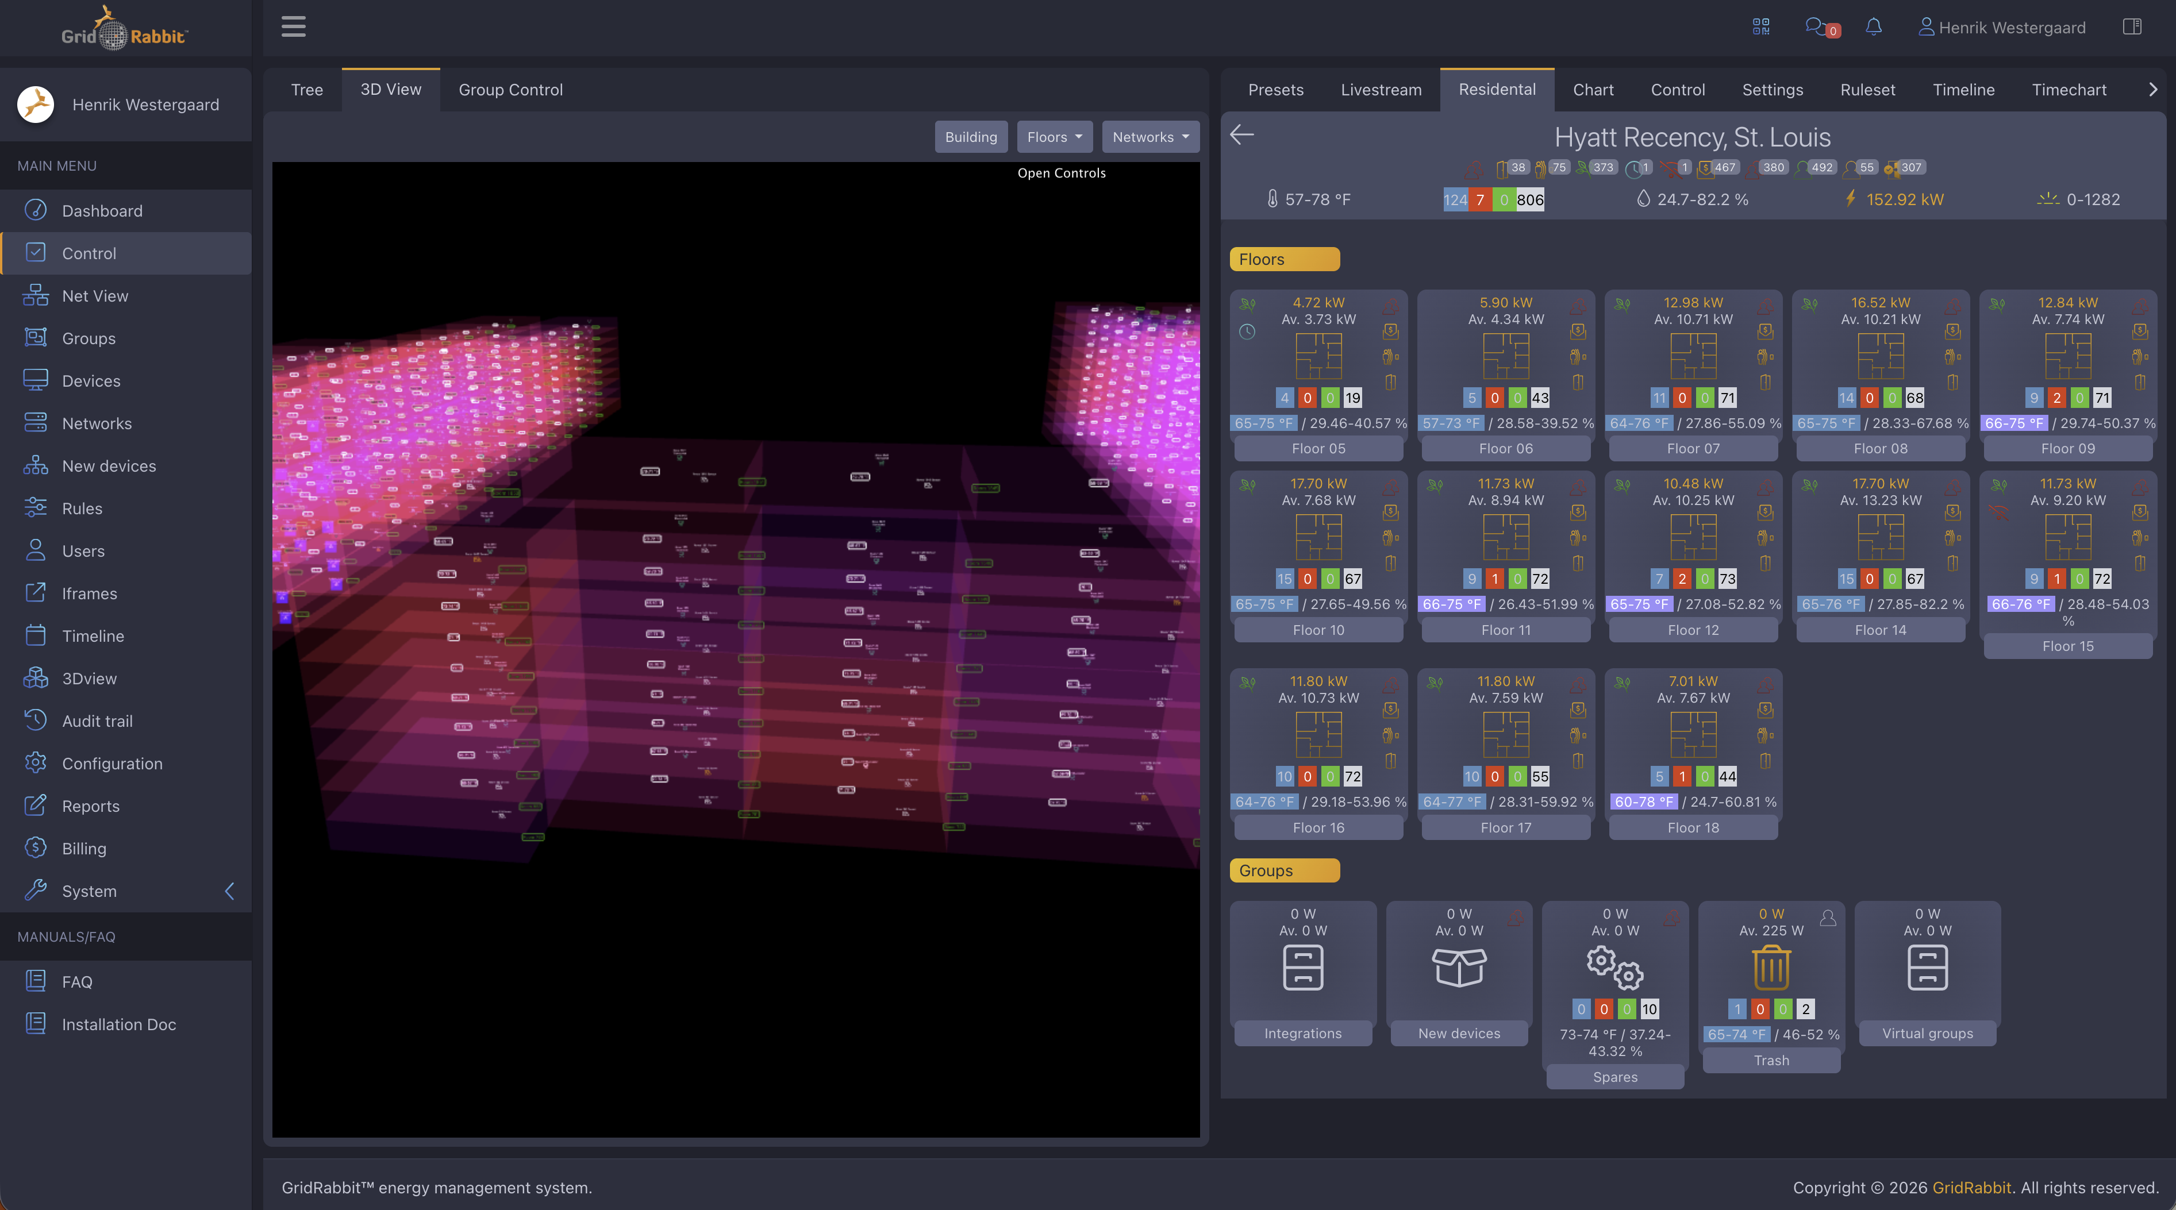2176x1210 pixels.
Task: Click the 152.92 kW power value
Action: (1905, 199)
